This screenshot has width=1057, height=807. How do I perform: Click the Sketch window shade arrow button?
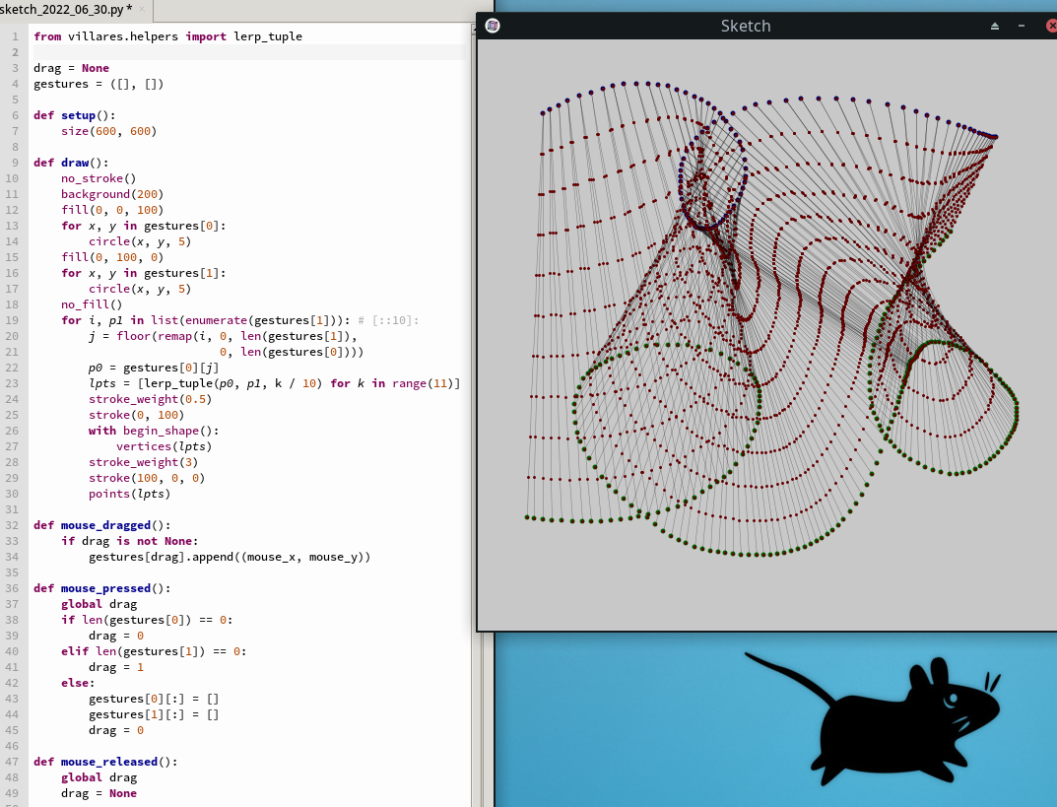[x=995, y=26]
